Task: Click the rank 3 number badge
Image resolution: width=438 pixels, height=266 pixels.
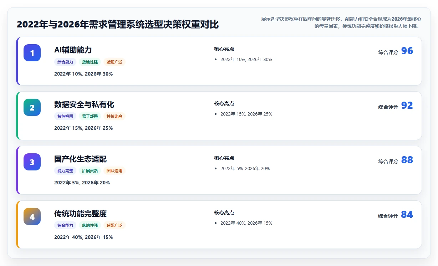Action: (x=32, y=162)
